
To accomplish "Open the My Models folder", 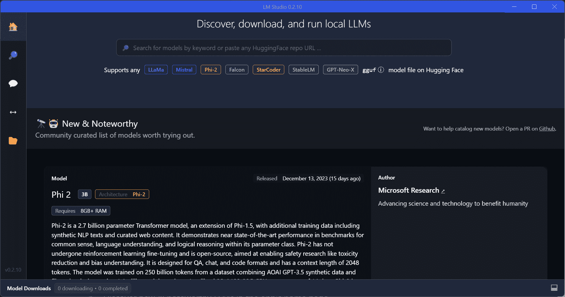I will (13, 141).
